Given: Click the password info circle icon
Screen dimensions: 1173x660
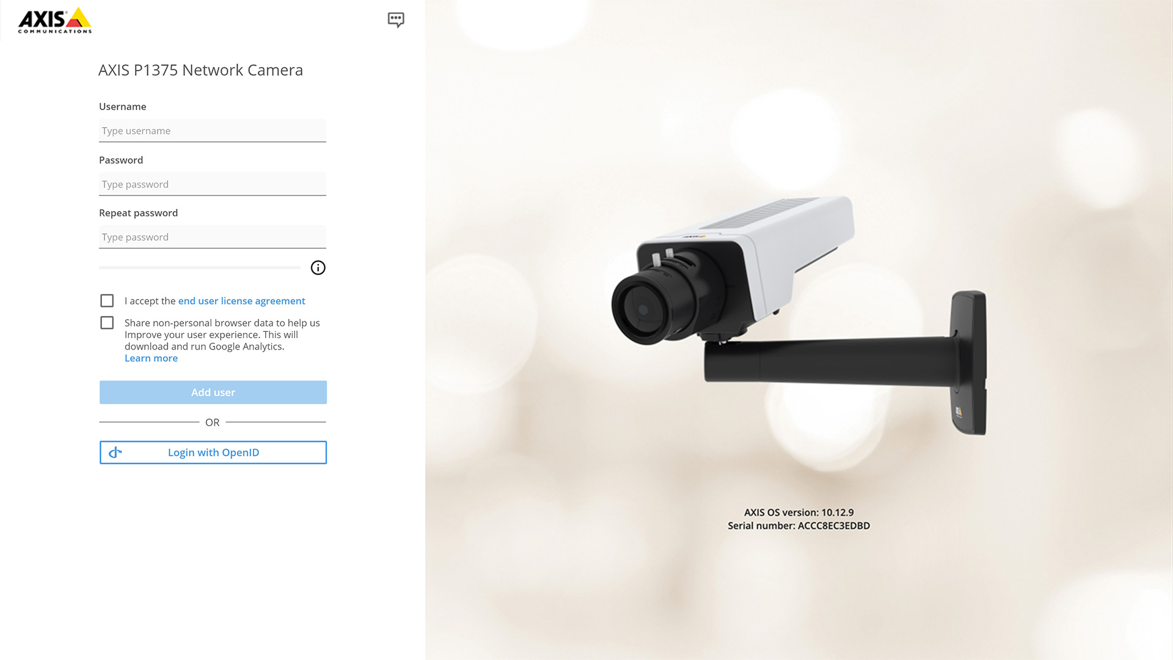Looking at the screenshot, I should pyautogui.click(x=318, y=268).
